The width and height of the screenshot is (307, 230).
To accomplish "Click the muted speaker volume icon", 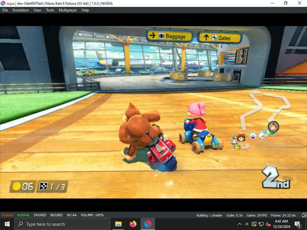I will [268, 224].
